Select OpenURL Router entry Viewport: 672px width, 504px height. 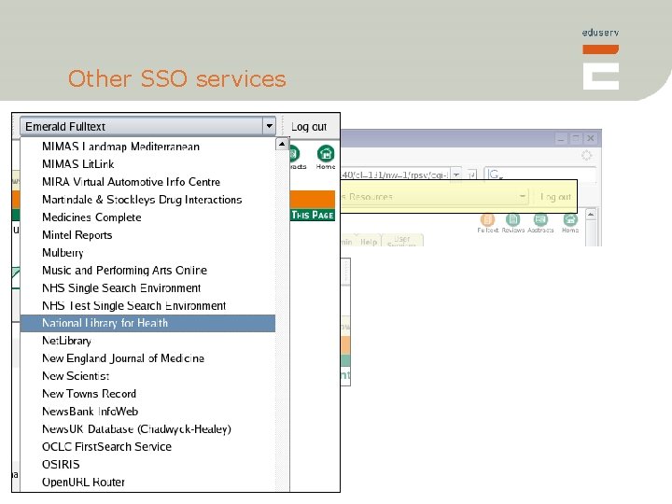coord(83,483)
